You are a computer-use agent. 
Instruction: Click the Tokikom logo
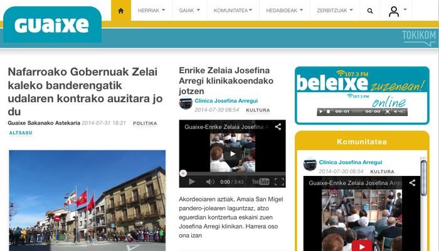[419, 38]
